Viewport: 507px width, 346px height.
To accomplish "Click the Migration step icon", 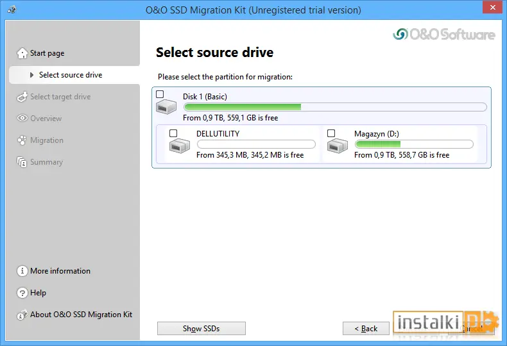I will coord(22,140).
